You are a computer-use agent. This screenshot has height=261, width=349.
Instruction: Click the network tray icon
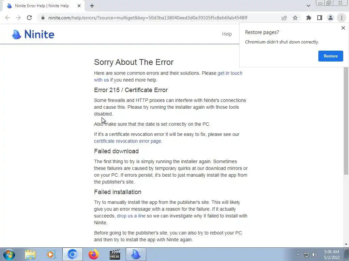[306, 255]
